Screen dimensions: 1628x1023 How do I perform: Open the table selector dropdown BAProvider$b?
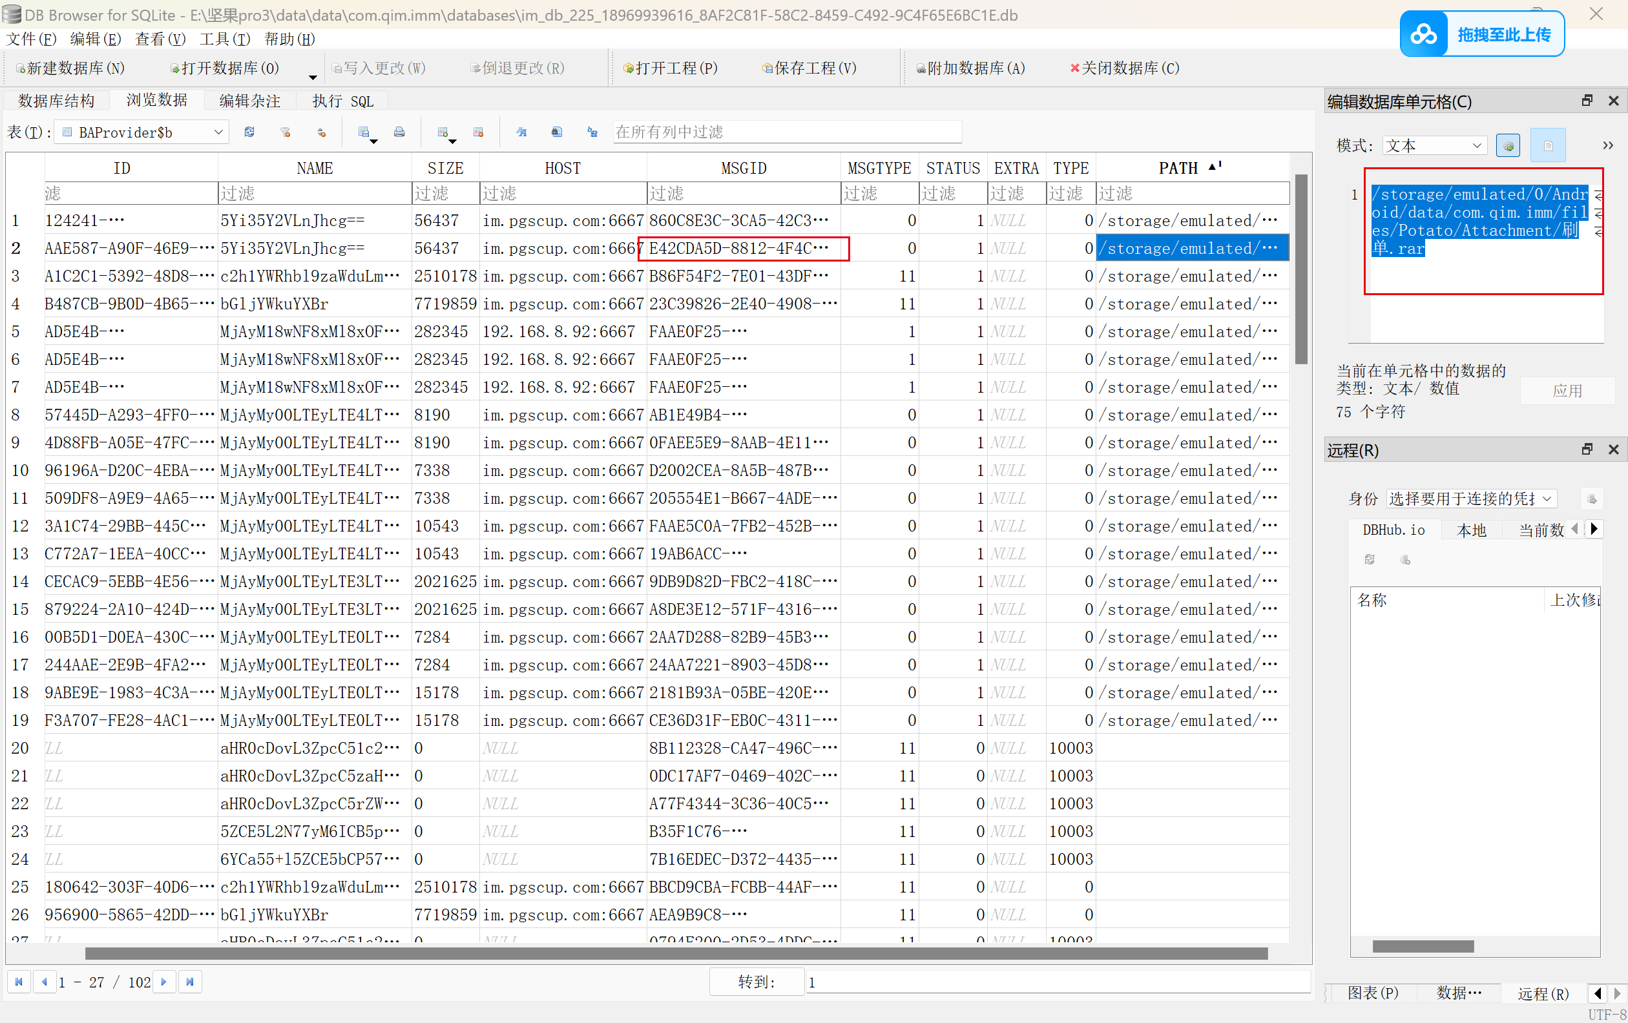tap(142, 132)
